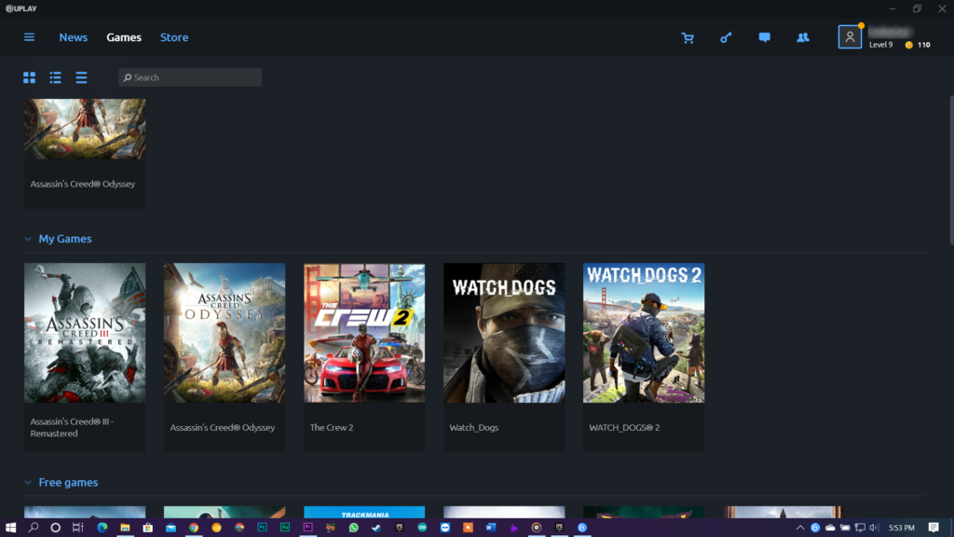
Task: Open the chat messages icon
Action: click(764, 37)
